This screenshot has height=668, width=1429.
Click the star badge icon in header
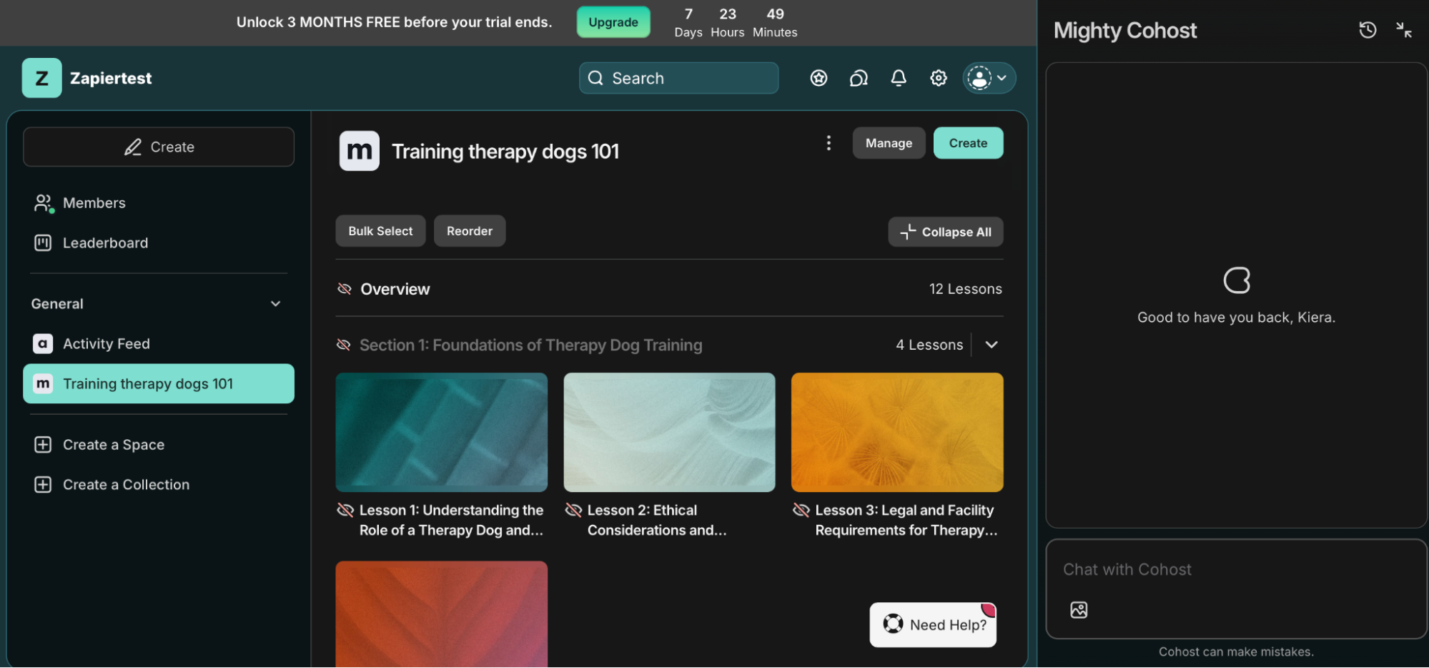click(x=819, y=78)
